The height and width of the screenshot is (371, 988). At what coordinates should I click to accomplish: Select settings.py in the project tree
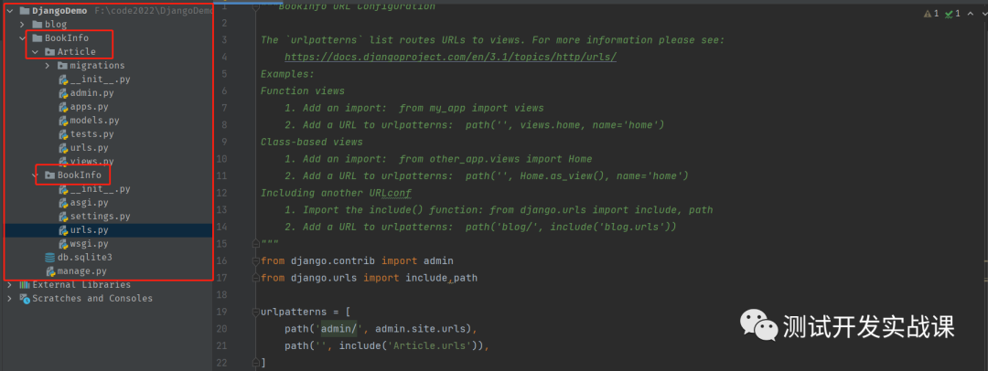point(100,217)
